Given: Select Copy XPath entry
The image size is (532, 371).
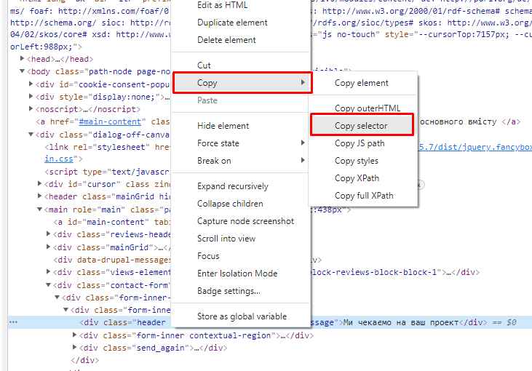Looking at the screenshot, I should click(x=357, y=178).
